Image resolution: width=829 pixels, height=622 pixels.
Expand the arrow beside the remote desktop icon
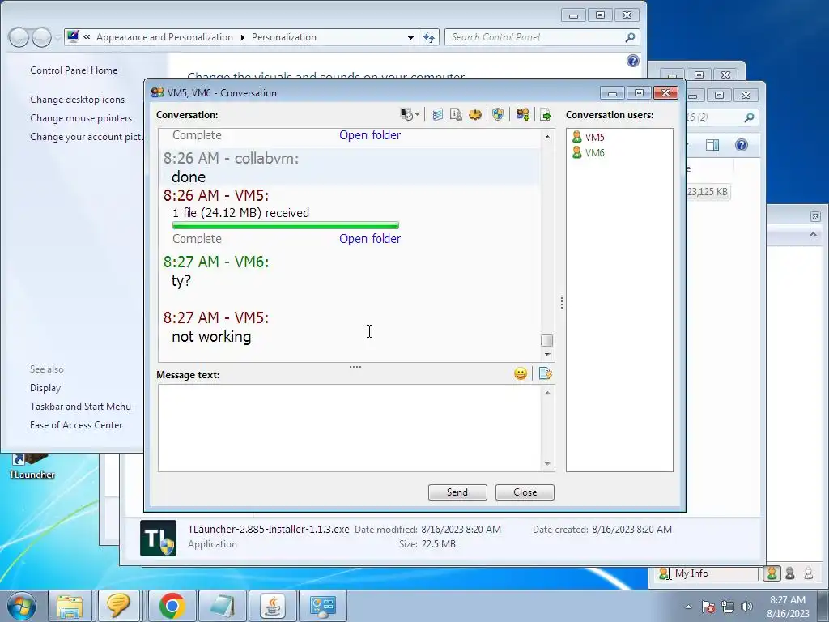tap(417, 114)
